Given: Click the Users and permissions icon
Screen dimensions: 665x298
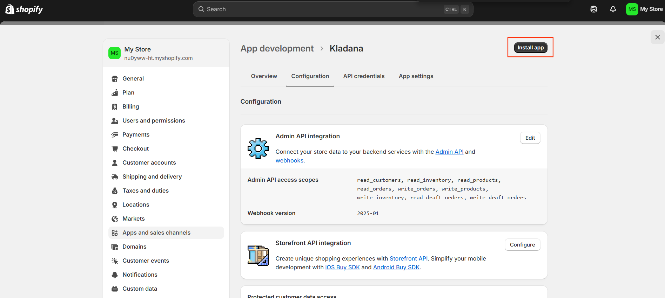Looking at the screenshot, I should 115,121.
